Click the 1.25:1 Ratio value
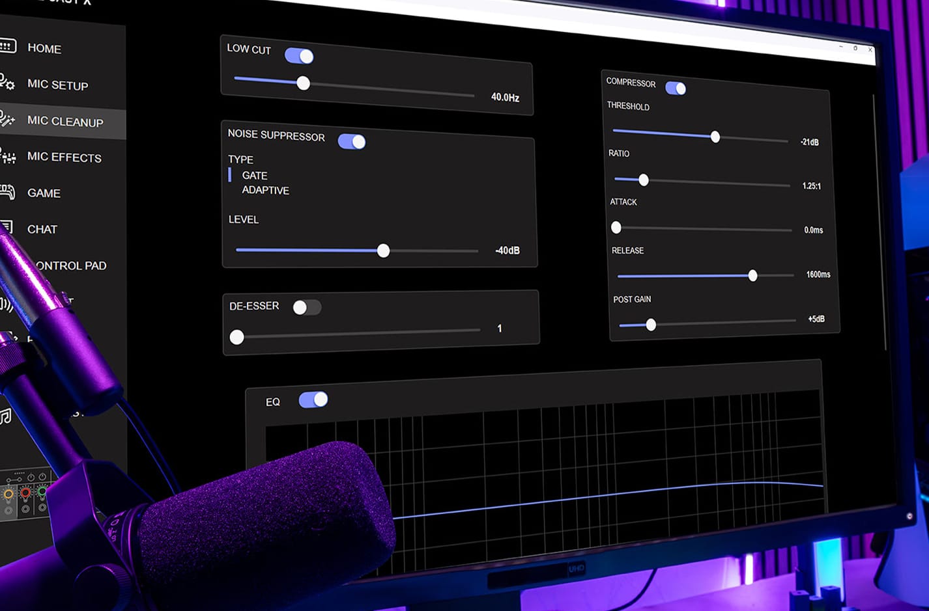The width and height of the screenshot is (929, 611). [812, 186]
